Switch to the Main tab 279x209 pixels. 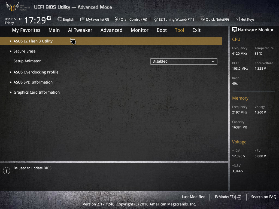pyautogui.click(x=54, y=30)
